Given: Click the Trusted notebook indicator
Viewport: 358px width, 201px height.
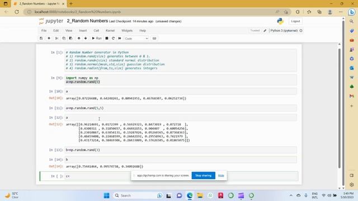Looking at the screenshot, I should click(255, 30).
